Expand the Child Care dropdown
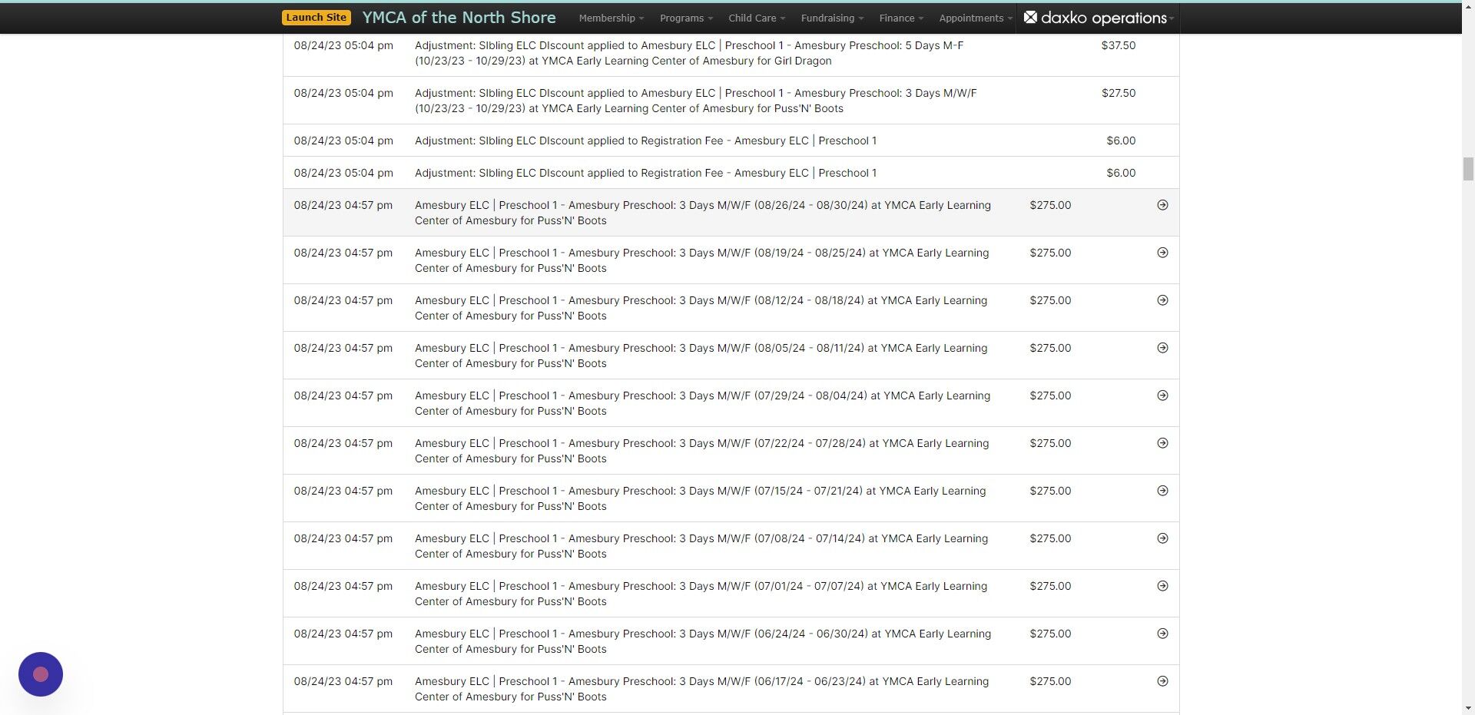This screenshot has height=715, width=1475. pyautogui.click(x=755, y=18)
